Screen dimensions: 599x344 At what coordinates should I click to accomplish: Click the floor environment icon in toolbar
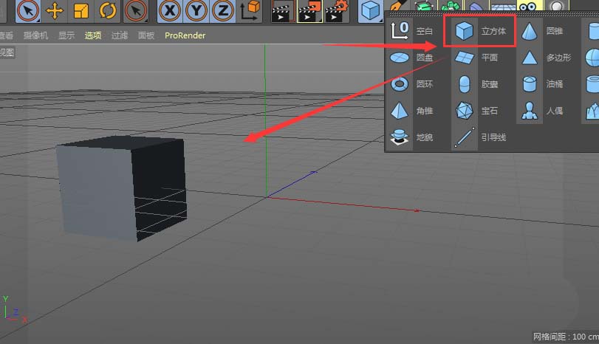pos(503,6)
